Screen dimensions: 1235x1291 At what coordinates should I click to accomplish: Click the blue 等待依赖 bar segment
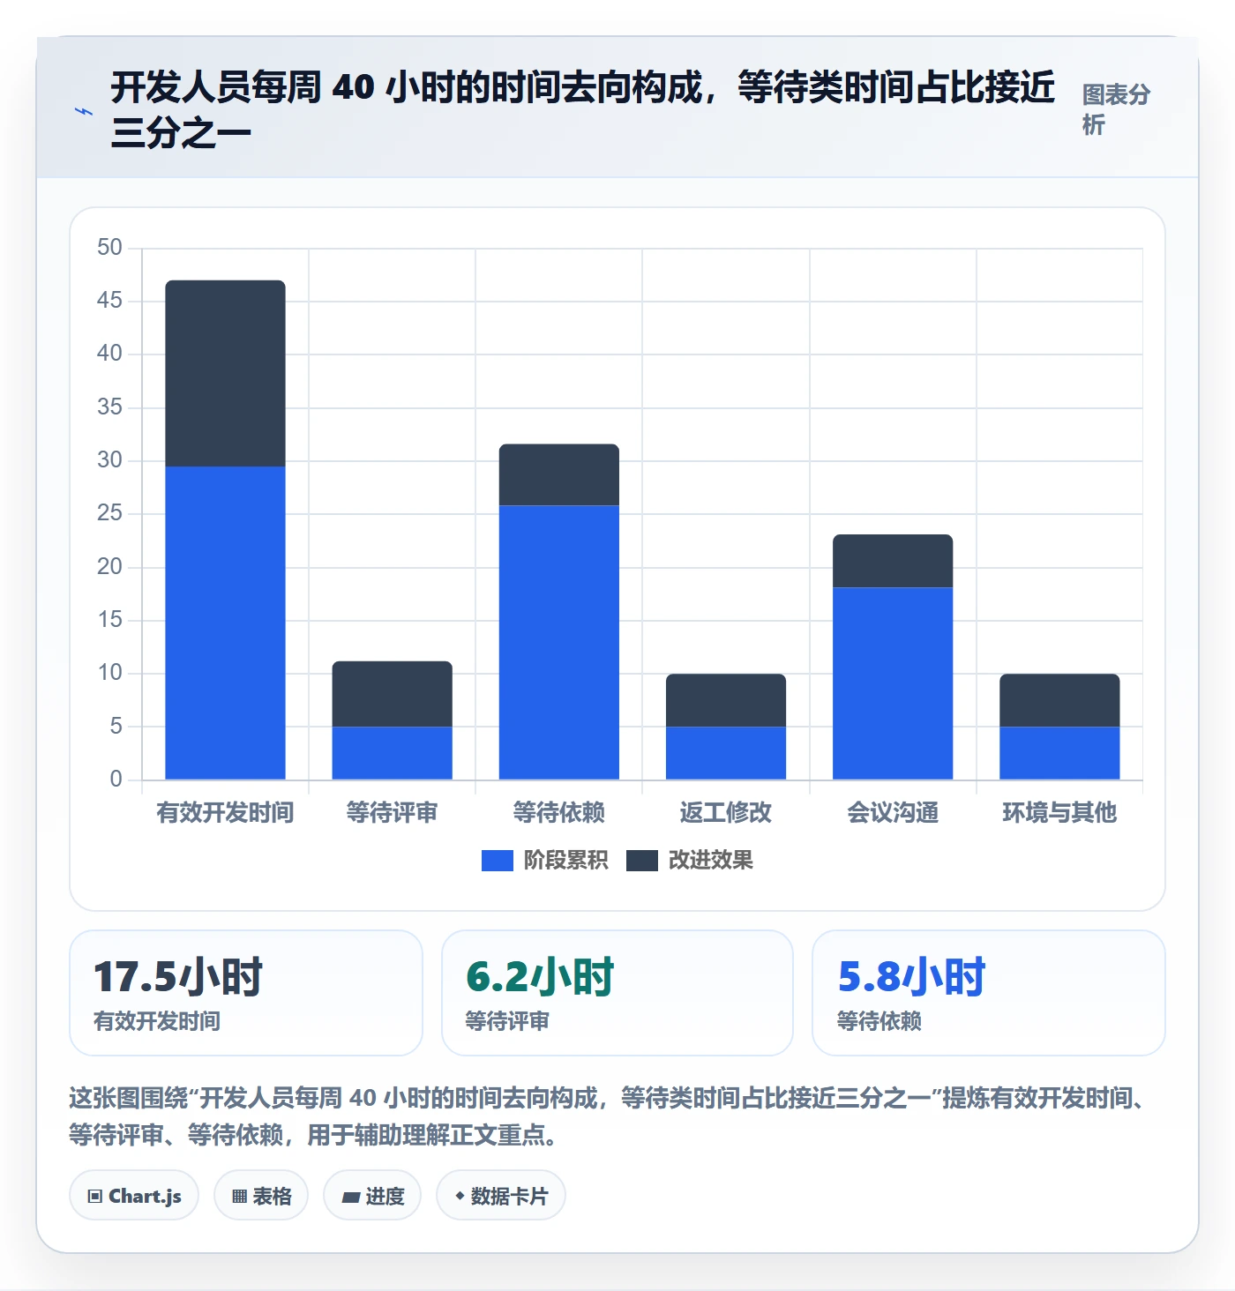(x=559, y=642)
